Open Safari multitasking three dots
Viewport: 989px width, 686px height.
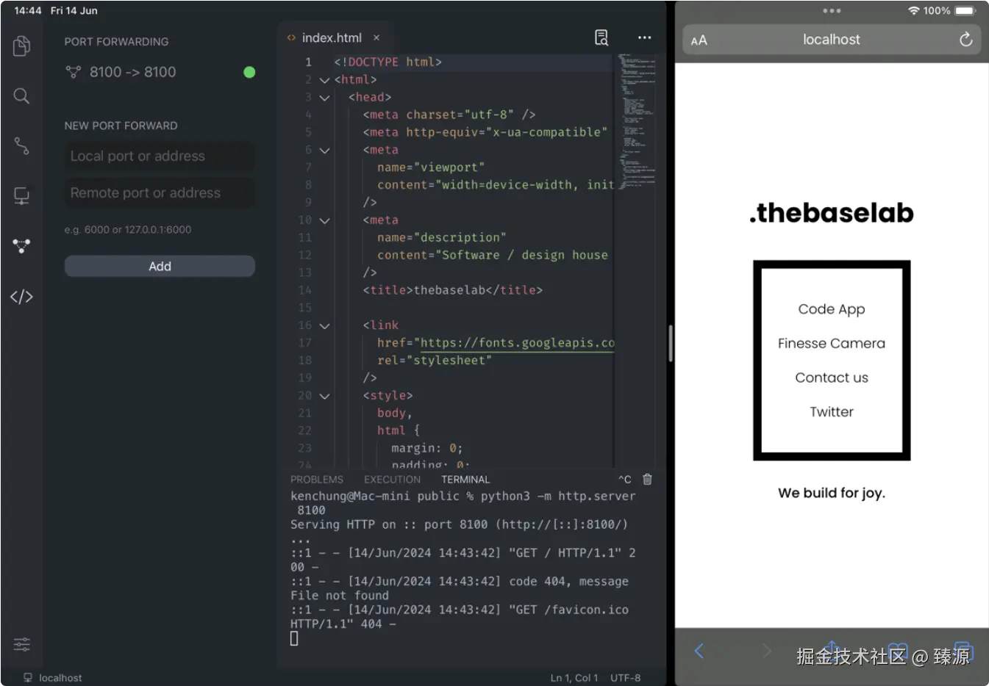(832, 11)
